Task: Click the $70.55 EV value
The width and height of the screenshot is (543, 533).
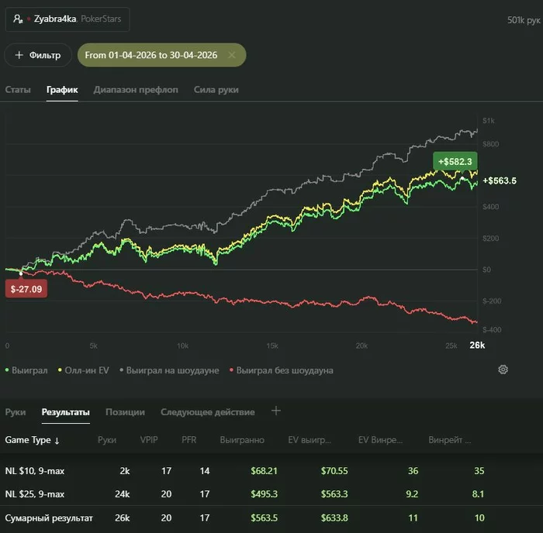Action: pyautogui.click(x=334, y=471)
